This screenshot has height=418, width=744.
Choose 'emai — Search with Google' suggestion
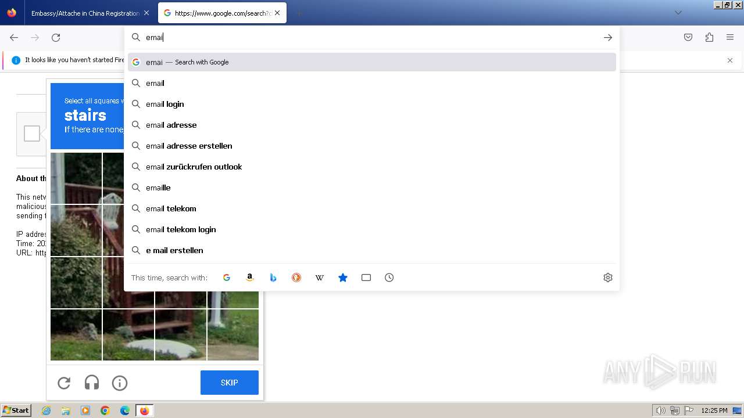point(372,62)
